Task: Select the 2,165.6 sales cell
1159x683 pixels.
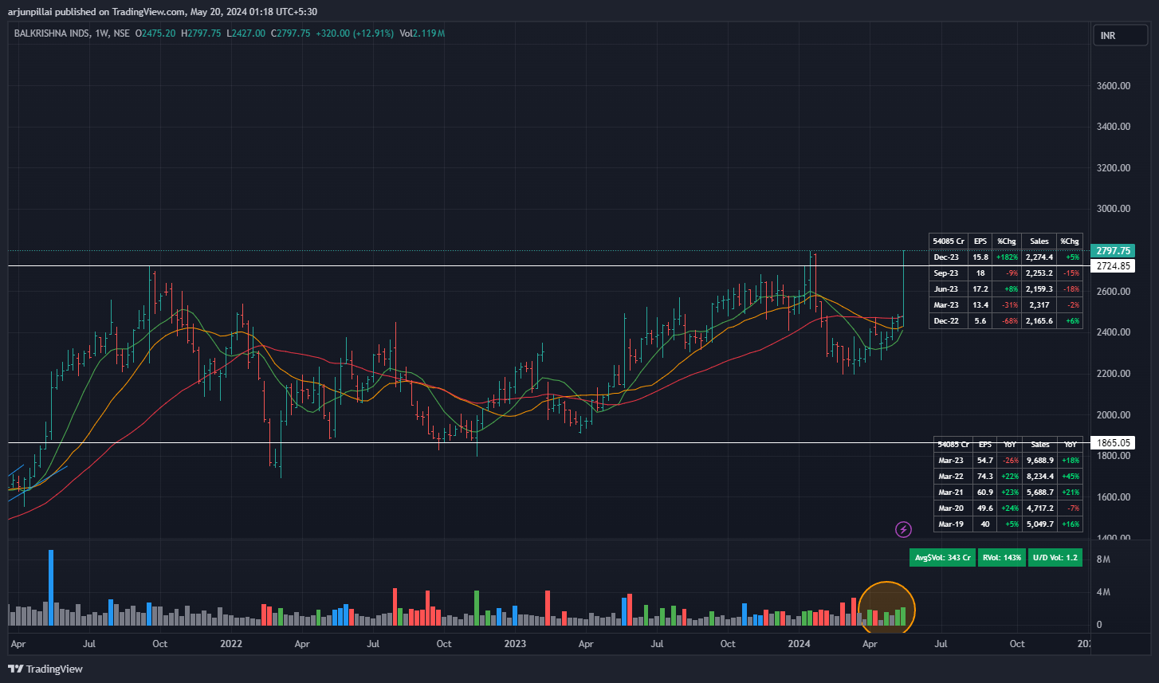Action: [x=1039, y=320]
